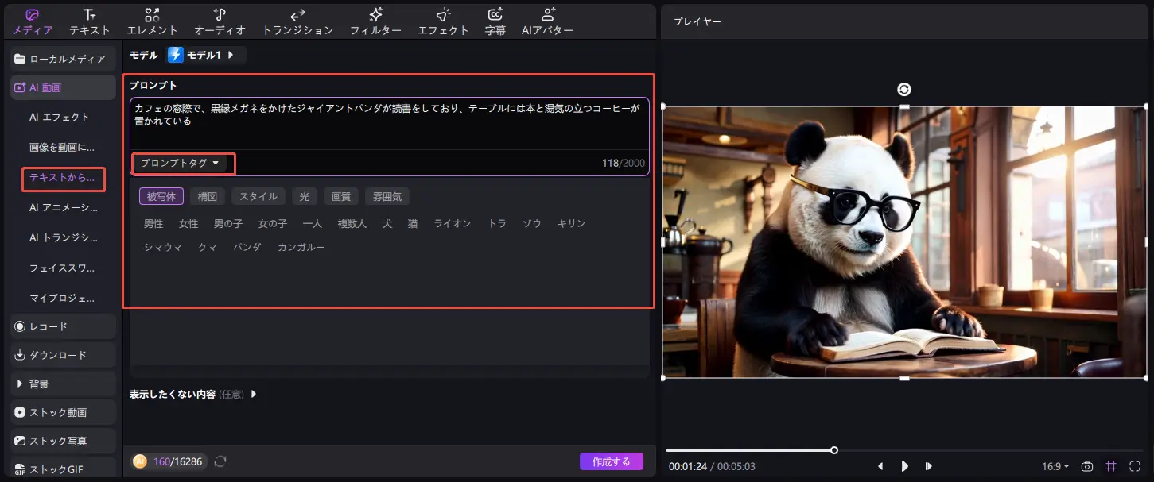Select the 雰囲気 prompt tag category
Viewport: 1154px width, 482px height.
coord(387,196)
